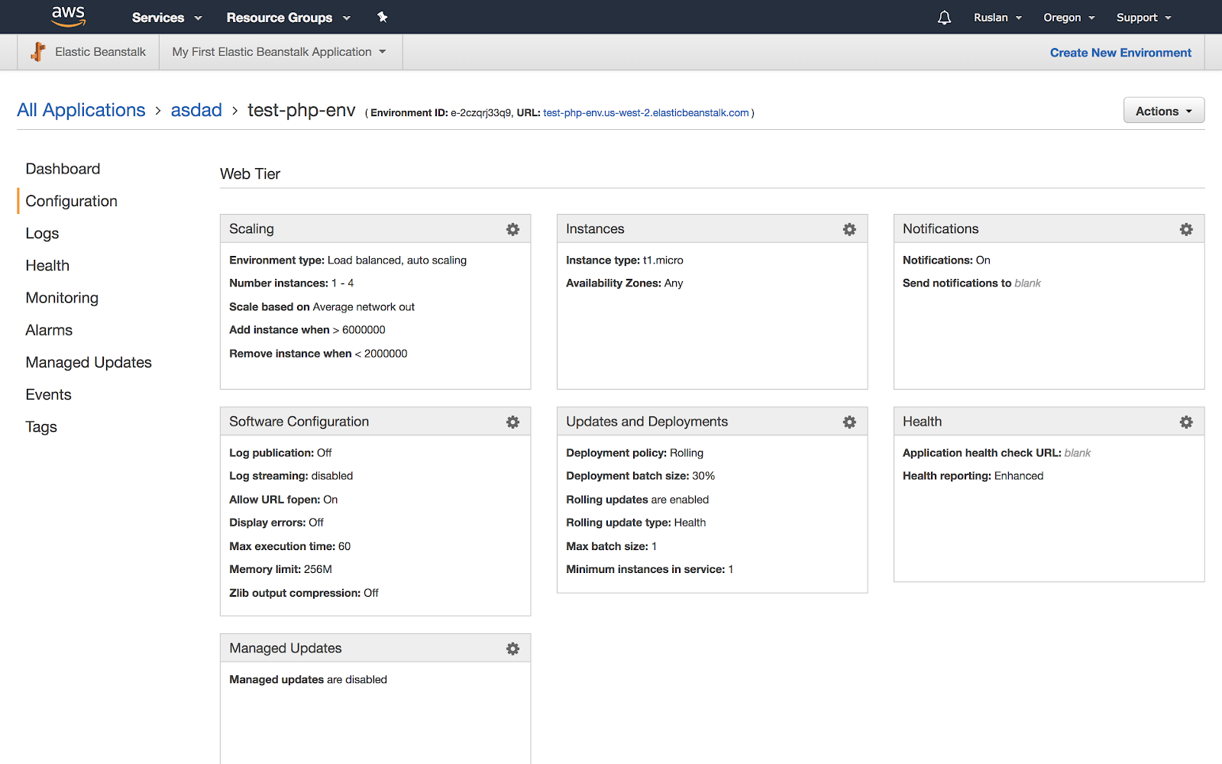Go to AWS home via logo
This screenshot has width=1222, height=764.
click(x=68, y=16)
